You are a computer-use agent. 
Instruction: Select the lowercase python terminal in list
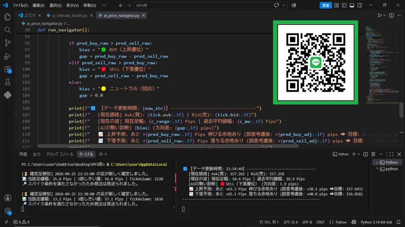click(x=388, y=169)
